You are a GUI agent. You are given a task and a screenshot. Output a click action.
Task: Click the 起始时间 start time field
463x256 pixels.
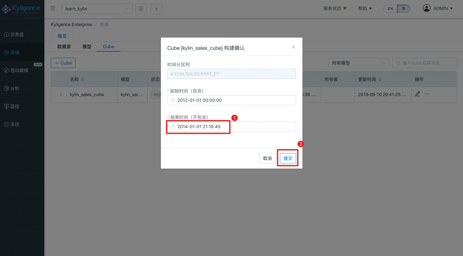(231, 100)
